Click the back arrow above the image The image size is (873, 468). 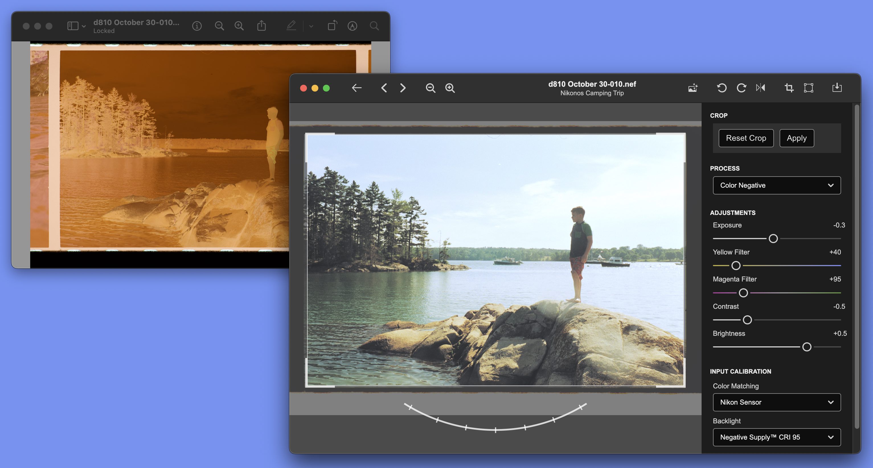356,88
